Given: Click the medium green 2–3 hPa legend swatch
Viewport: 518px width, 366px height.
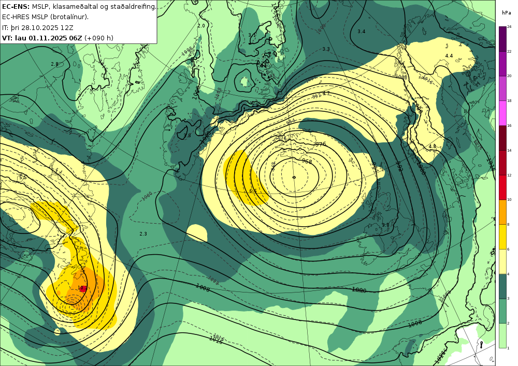Looking at the screenshot, I should (502, 311).
